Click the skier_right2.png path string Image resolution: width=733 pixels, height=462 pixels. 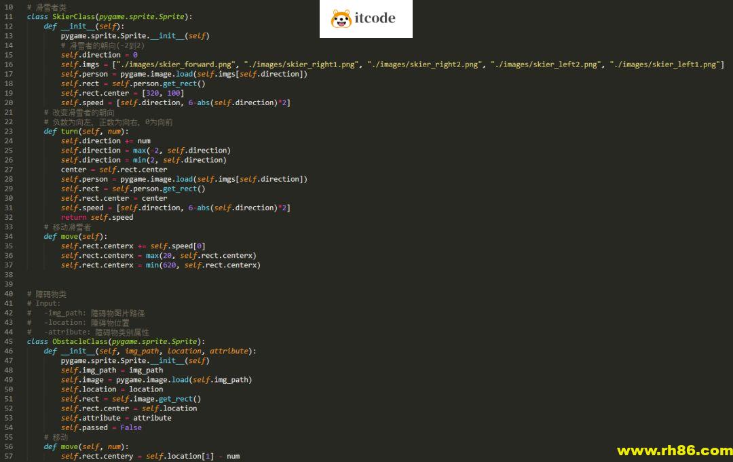pyautogui.click(x=425, y=64)
